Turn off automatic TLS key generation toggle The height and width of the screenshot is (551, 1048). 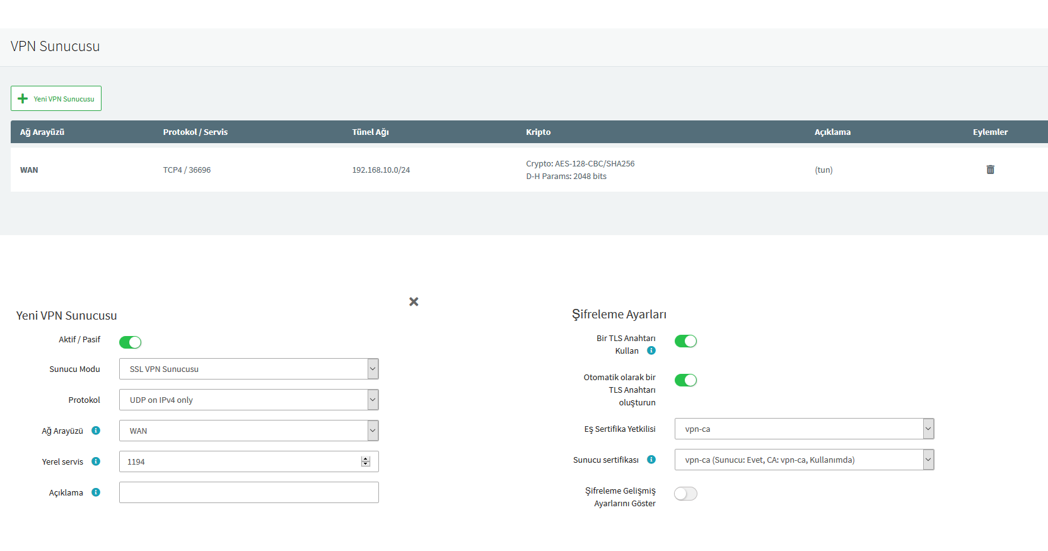[x=685, y=380]
